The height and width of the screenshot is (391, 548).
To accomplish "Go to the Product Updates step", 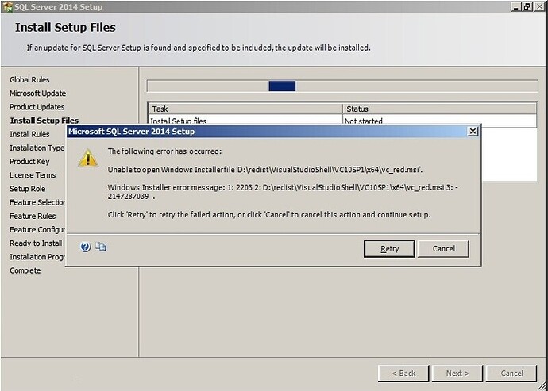I will (37, 107).
